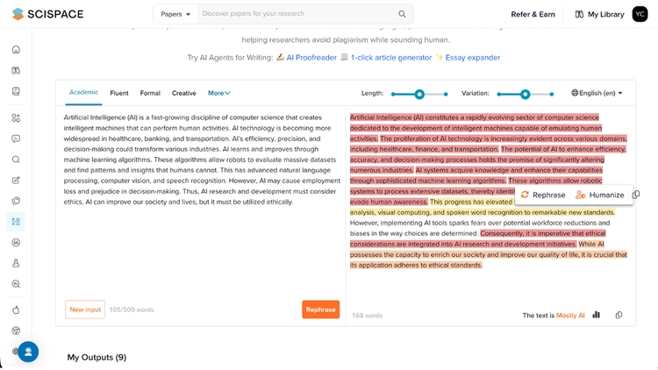Copy output text using bottom copy icon
Viewport: 658px width, 370px height.
click(x=619, y=315)
